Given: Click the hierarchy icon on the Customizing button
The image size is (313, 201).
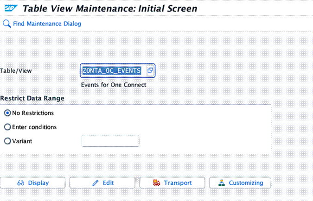Looking at the screenshot, I should (222, 183).
